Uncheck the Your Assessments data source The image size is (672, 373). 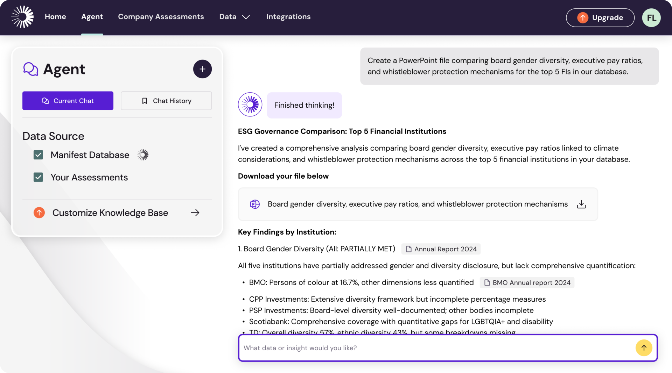pos(38,177)
